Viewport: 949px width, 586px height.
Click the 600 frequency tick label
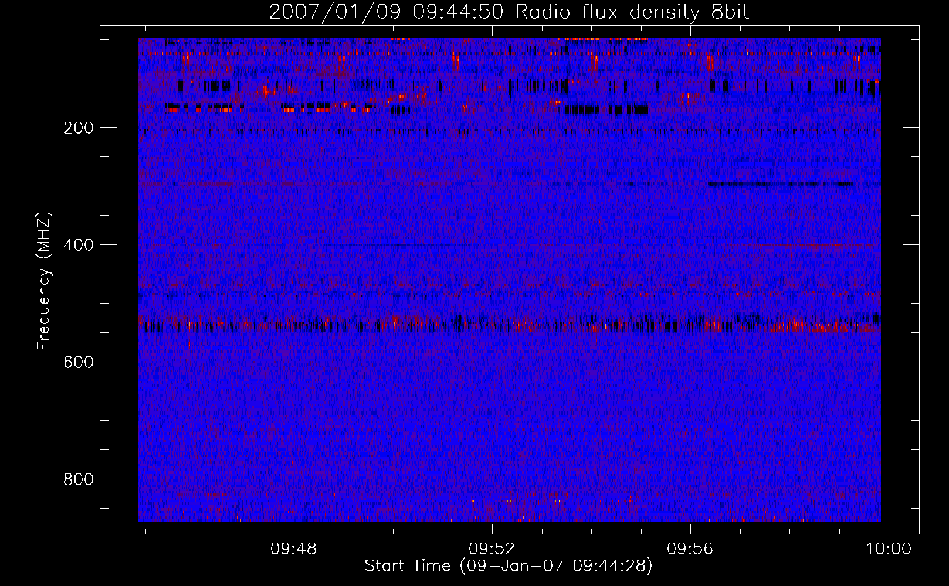point(79,363)
